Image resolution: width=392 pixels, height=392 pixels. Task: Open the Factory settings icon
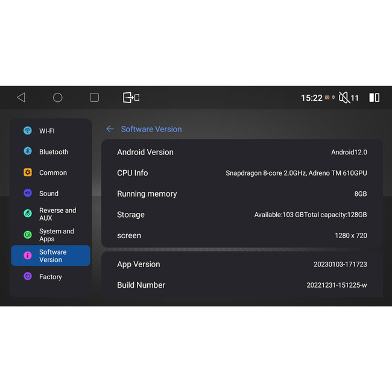(28, 277)
